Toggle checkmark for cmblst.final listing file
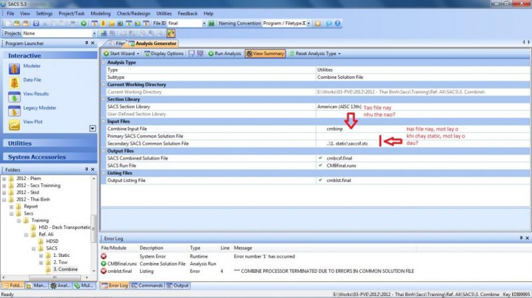Screen dimensions: 532x298 [321, 180]
